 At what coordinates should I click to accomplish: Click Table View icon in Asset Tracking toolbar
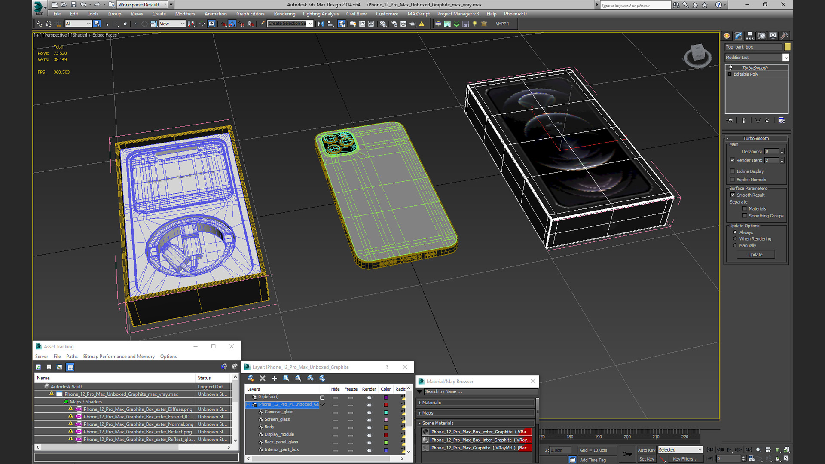[x=70, y=367]
